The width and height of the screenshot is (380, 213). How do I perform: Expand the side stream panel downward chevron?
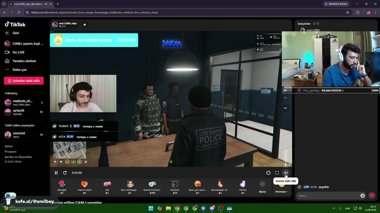click(x=285, y=108)
